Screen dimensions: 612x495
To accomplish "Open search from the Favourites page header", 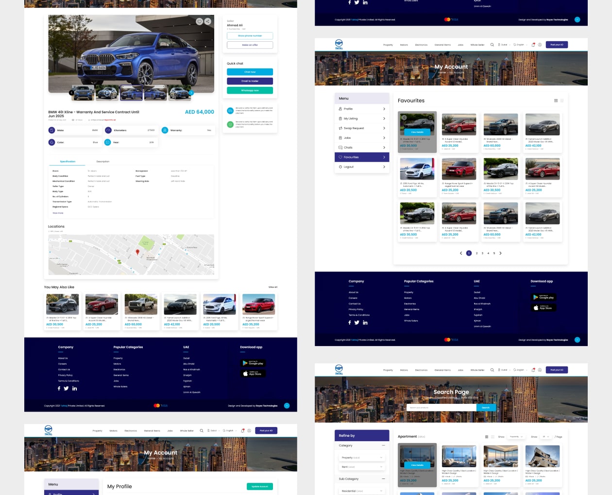I will (x=492, y=45).
